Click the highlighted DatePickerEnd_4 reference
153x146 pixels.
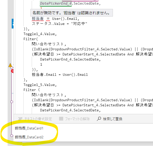click(56, 3)
